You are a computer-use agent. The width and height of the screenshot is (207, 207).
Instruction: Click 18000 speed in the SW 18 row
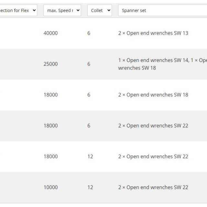point(50,95)
